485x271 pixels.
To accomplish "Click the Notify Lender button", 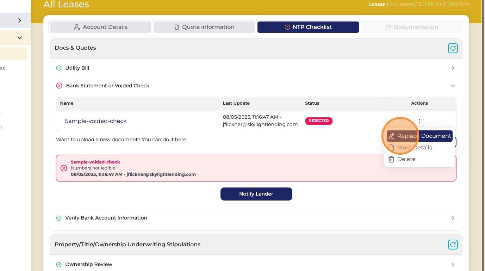I will [x=256, y=194].
